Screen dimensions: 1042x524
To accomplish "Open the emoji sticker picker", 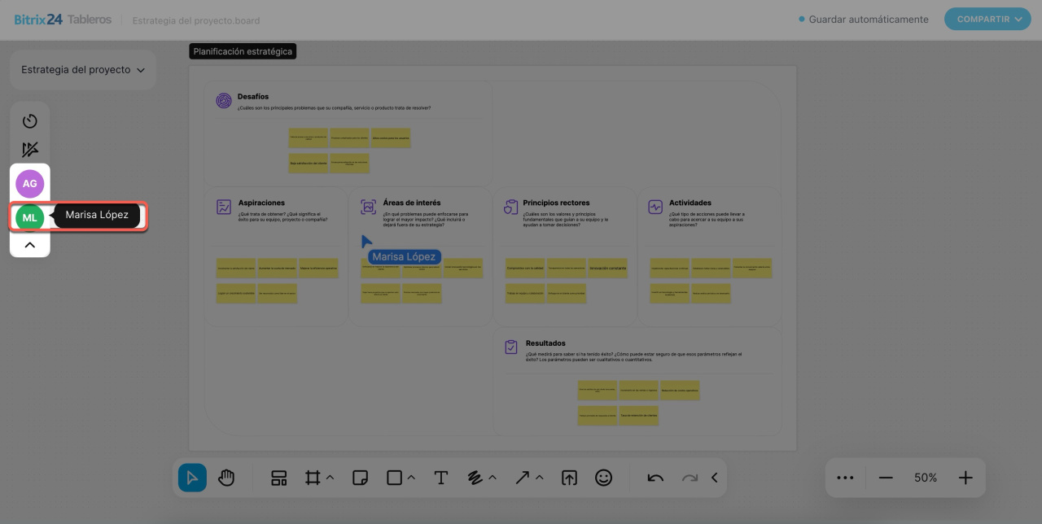I will coord(603,478).
